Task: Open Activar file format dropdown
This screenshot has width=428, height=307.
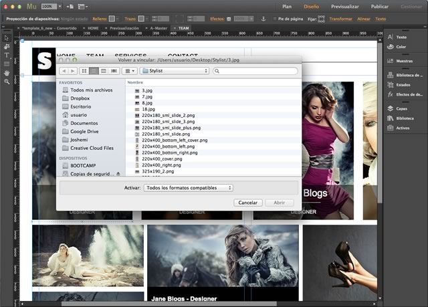Action: [x=189, y=188]
